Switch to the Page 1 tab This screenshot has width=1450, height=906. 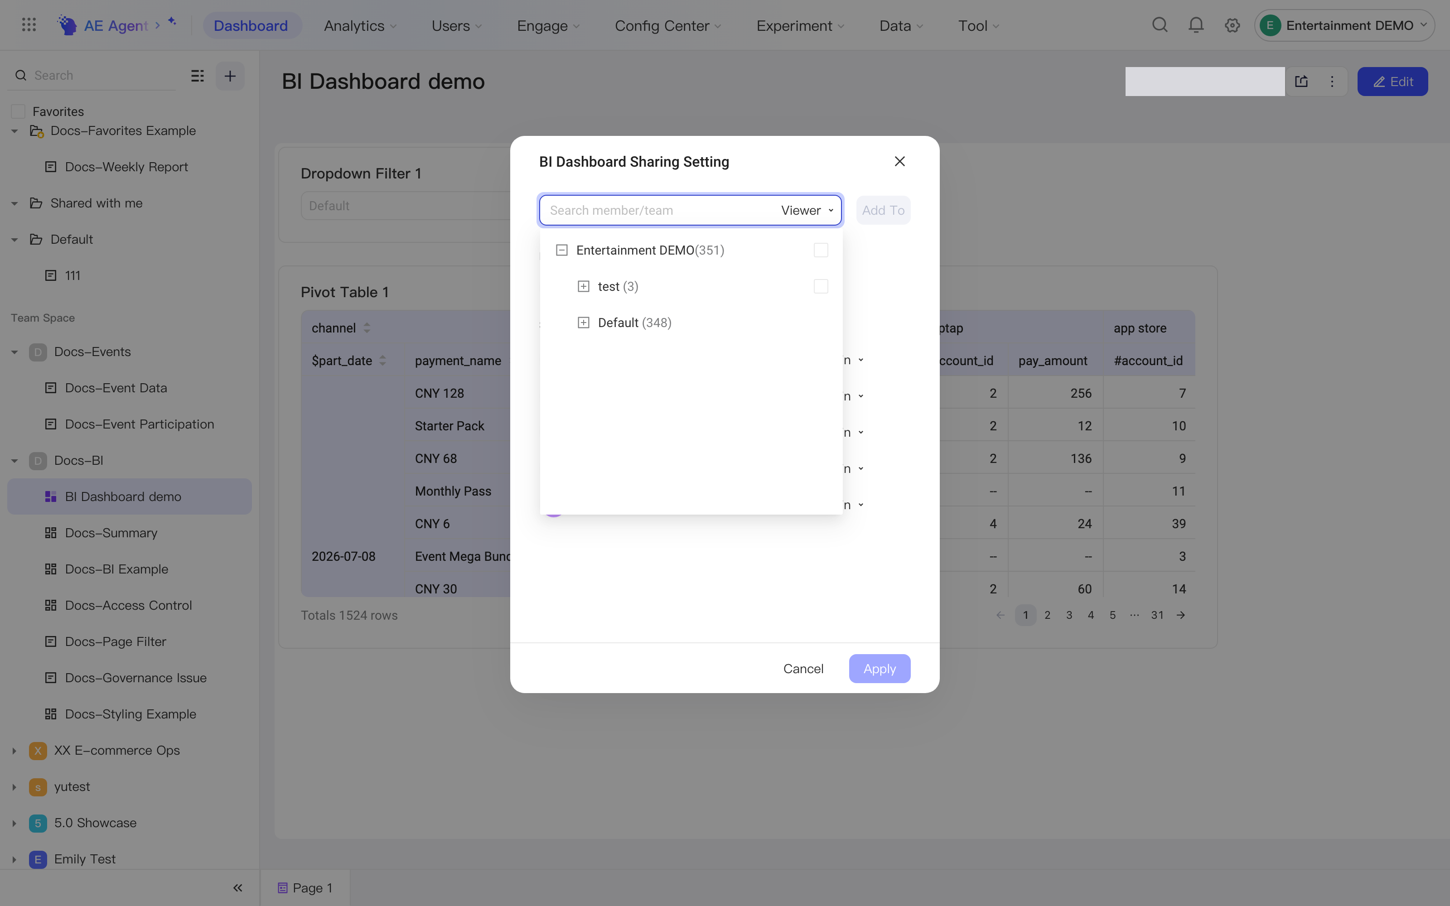pos(305,887)
